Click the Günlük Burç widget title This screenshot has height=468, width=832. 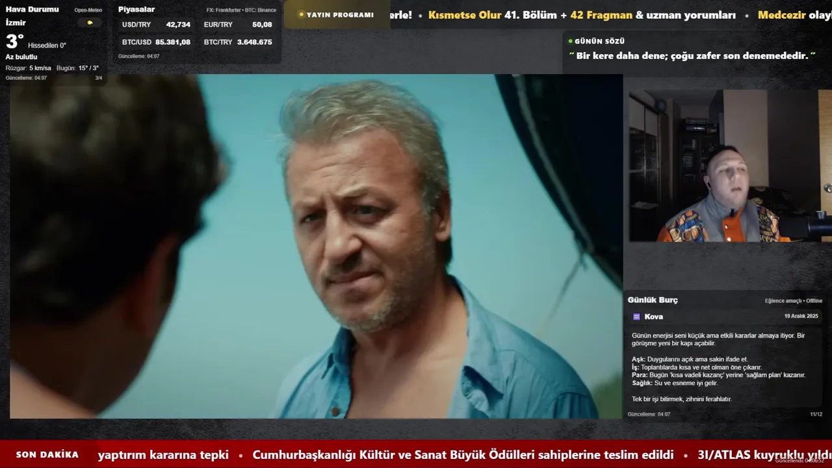(653, 300)
